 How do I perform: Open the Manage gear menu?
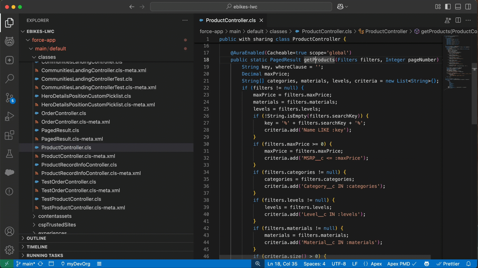[9, 250]
